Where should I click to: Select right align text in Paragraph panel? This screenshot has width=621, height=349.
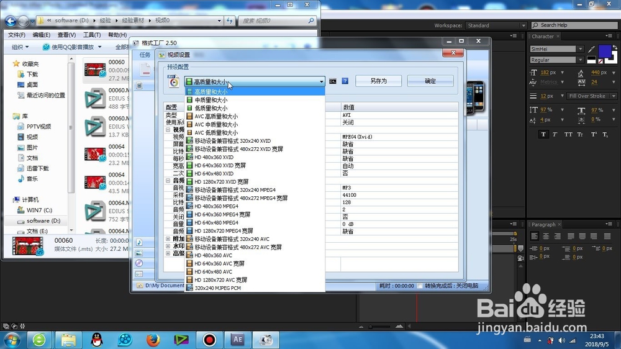(x=557, y=236)
